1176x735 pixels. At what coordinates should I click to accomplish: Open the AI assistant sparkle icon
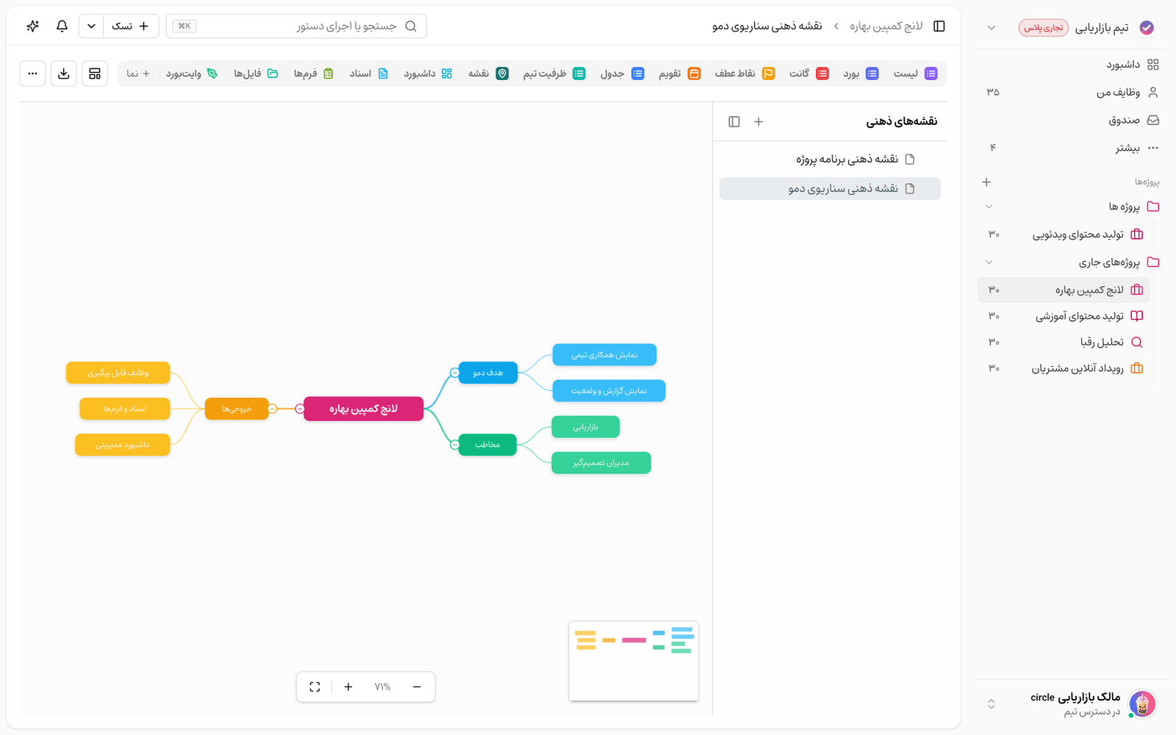(32, 26)
